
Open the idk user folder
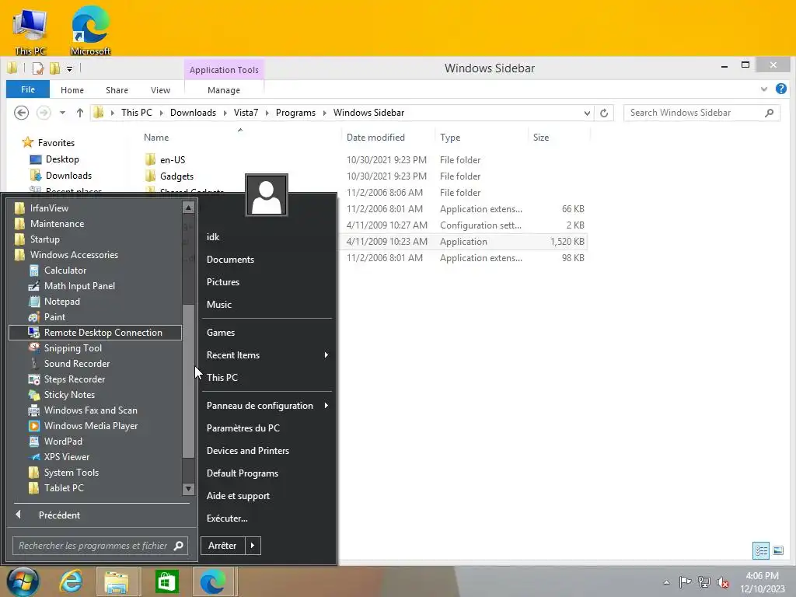pyautogui.click(x=213, y=237)
